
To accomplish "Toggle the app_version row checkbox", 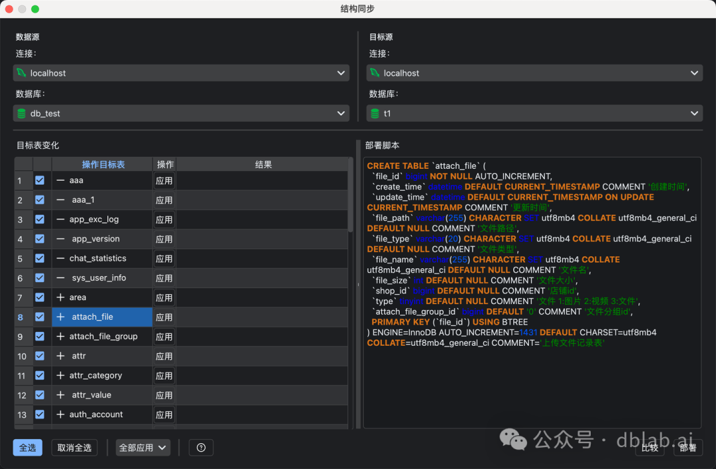I will tap(40, 238).
